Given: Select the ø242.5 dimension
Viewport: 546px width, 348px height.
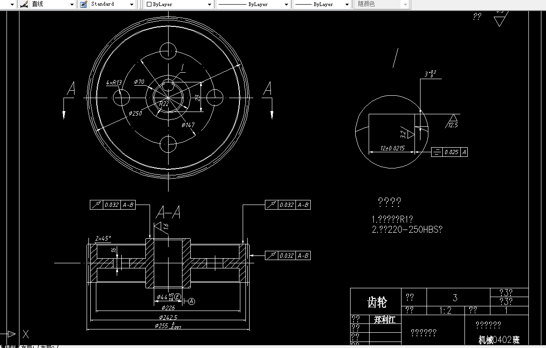Looking at the screenshot, I should tap(168, 317).
